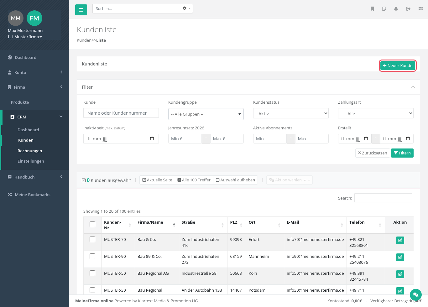The width and height of the screenshot is (428, 307).
Task: Collapse the Filter panel chevron
Action: click(413, 87)
